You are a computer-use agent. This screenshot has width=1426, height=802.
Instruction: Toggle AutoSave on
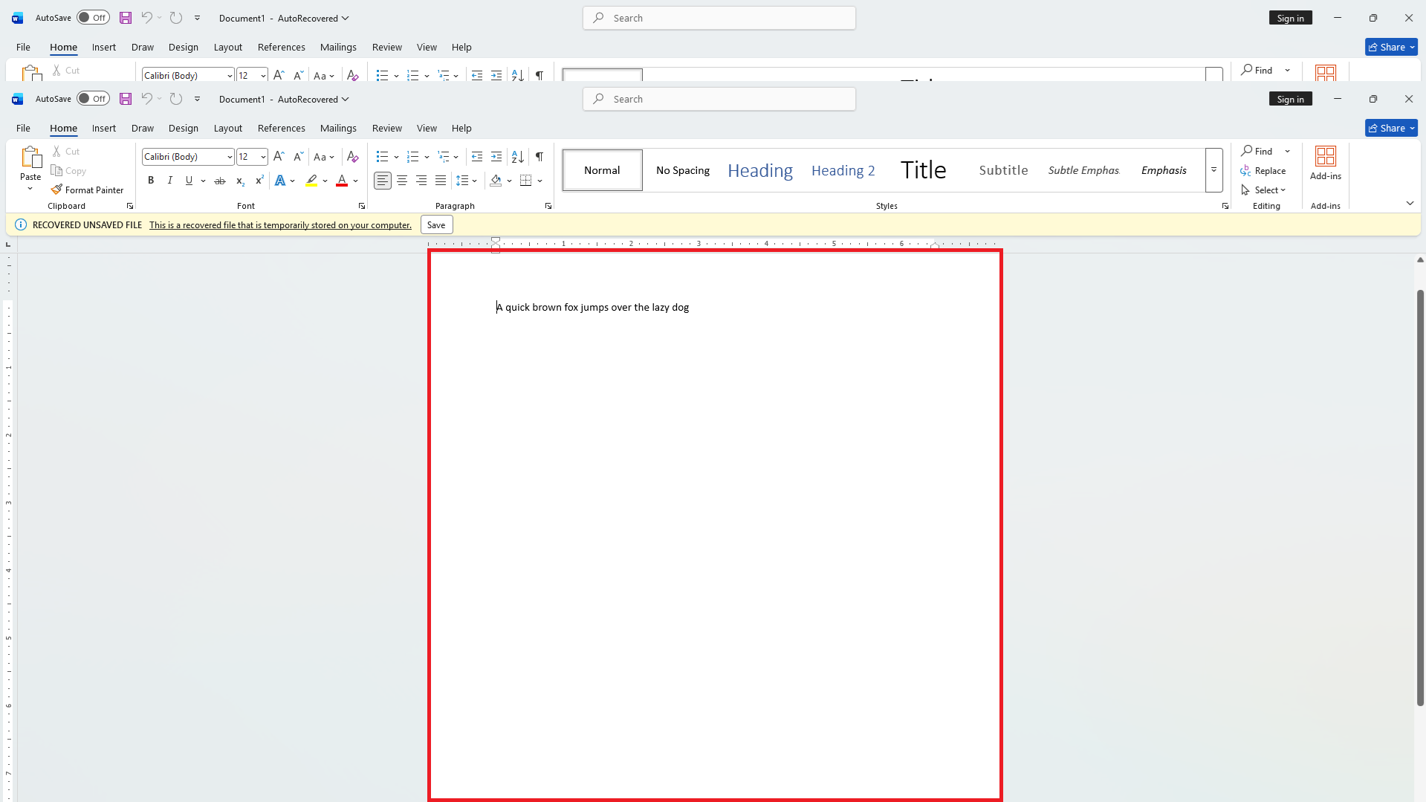[x=93, y=98]
